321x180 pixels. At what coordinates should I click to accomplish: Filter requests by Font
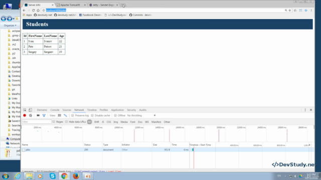point(132,122)
